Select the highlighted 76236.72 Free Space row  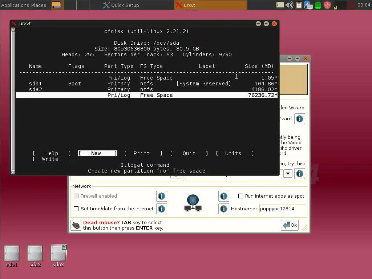[x=147, y=95]
